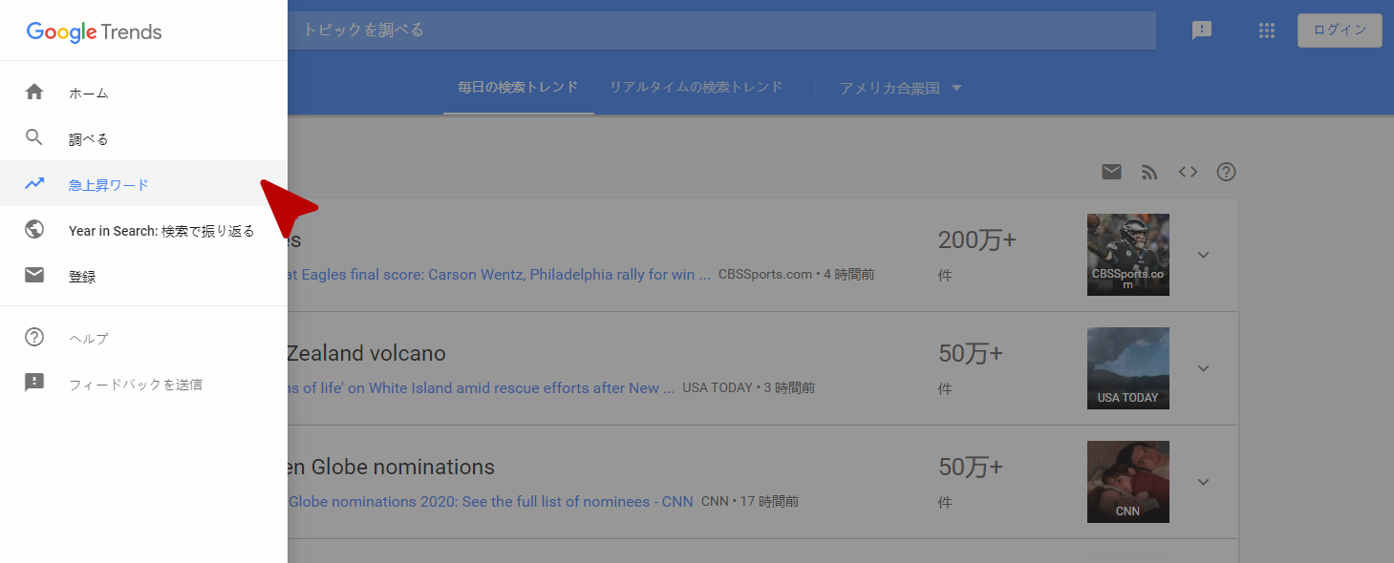Click the トピックを調べる search field
The width and height of the screenshot is (1394, 563).
[x=721, y=31]
